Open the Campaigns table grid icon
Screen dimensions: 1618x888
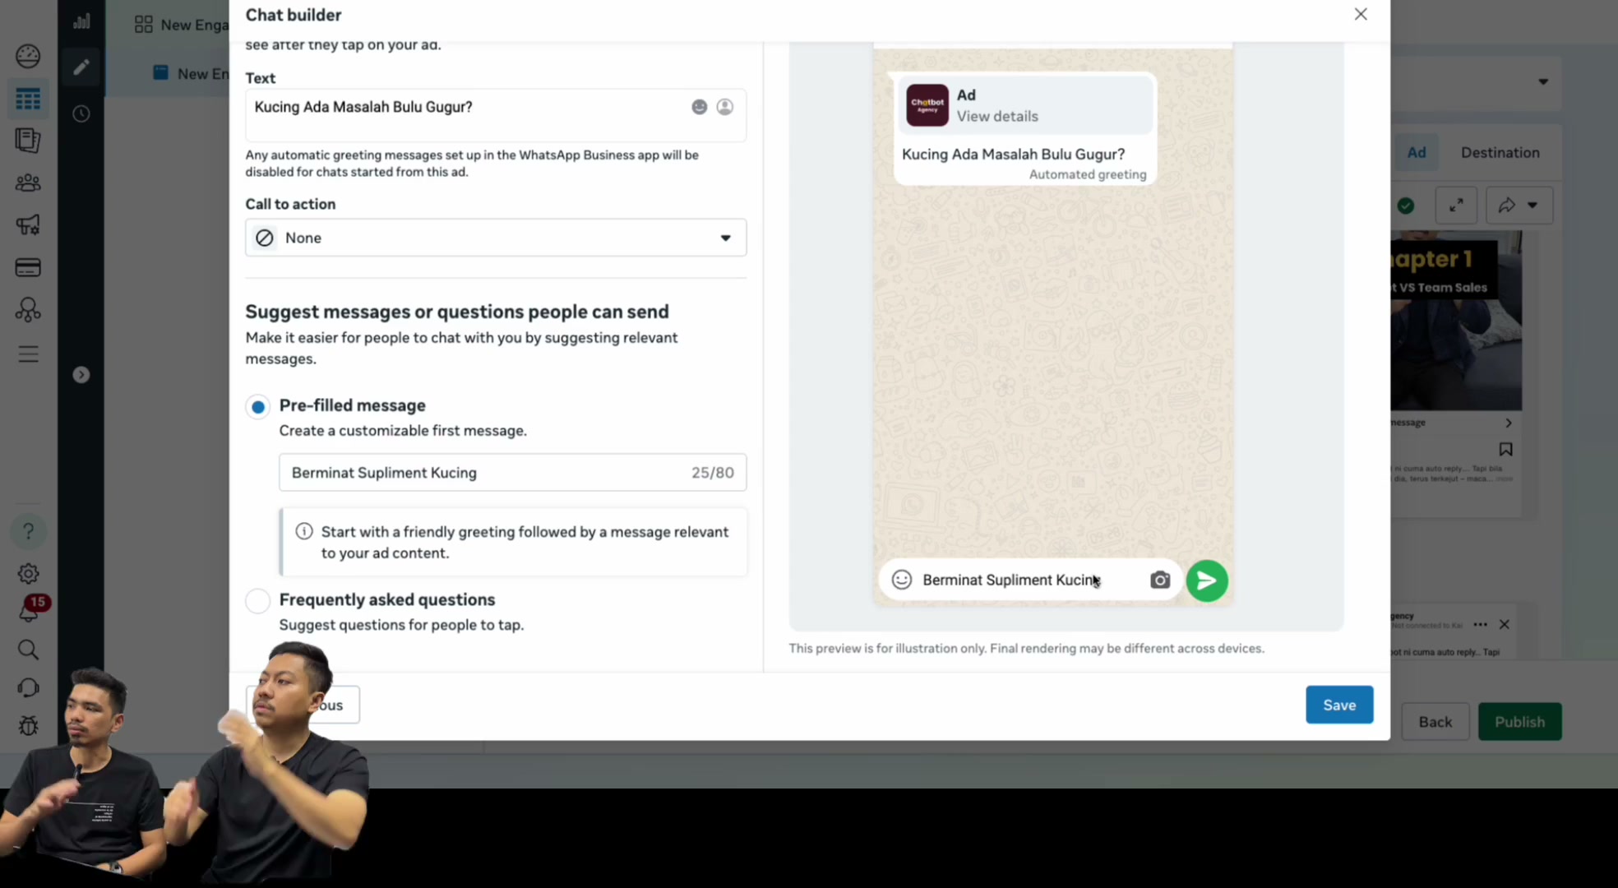(x=28, y=99)
